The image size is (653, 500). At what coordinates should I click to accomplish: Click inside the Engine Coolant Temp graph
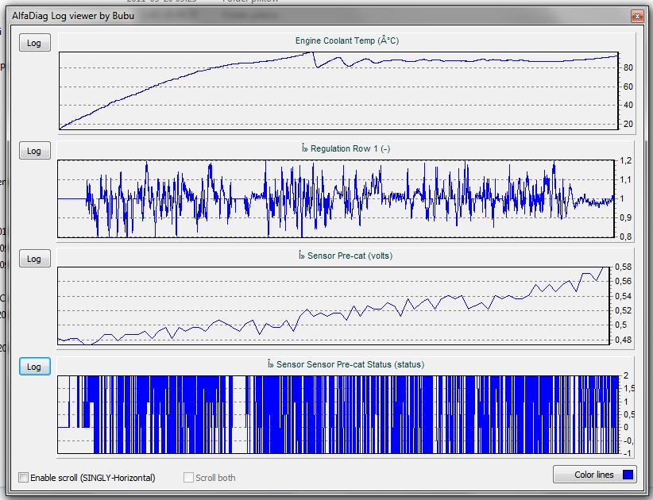(x=338, y=91)
